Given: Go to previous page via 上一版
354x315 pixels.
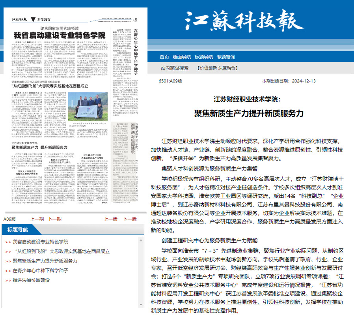Looking at the screenshot, I should click(111, 219).
